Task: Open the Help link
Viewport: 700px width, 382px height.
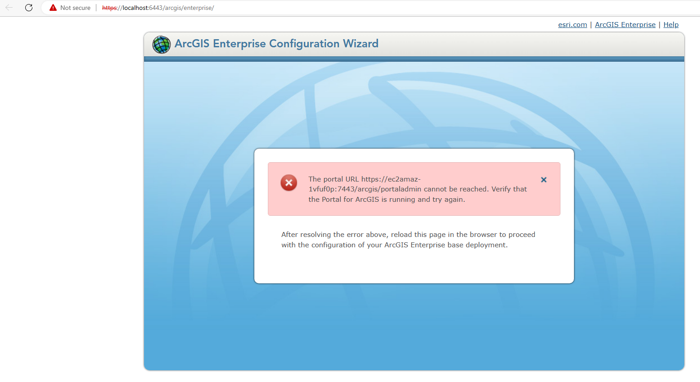Action: [671, 25]
